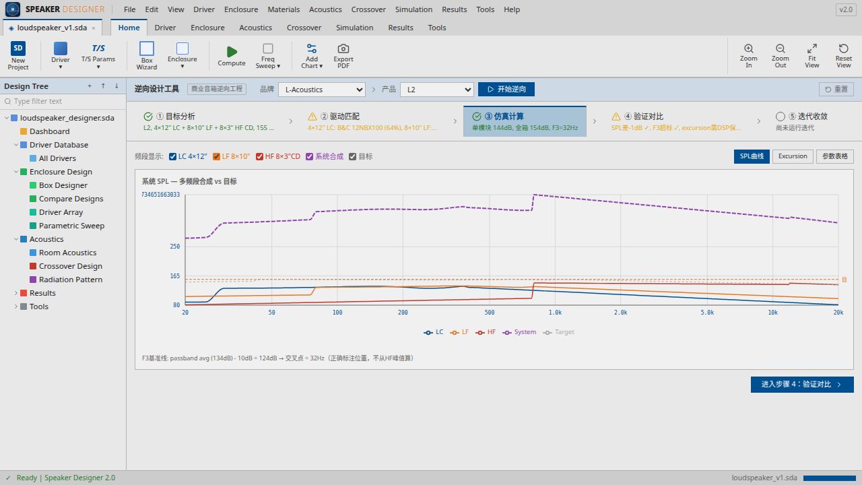The height and width of the screenshot is (485, 862).
Task: Expand the Tools tree node
Action: [16, 306]
